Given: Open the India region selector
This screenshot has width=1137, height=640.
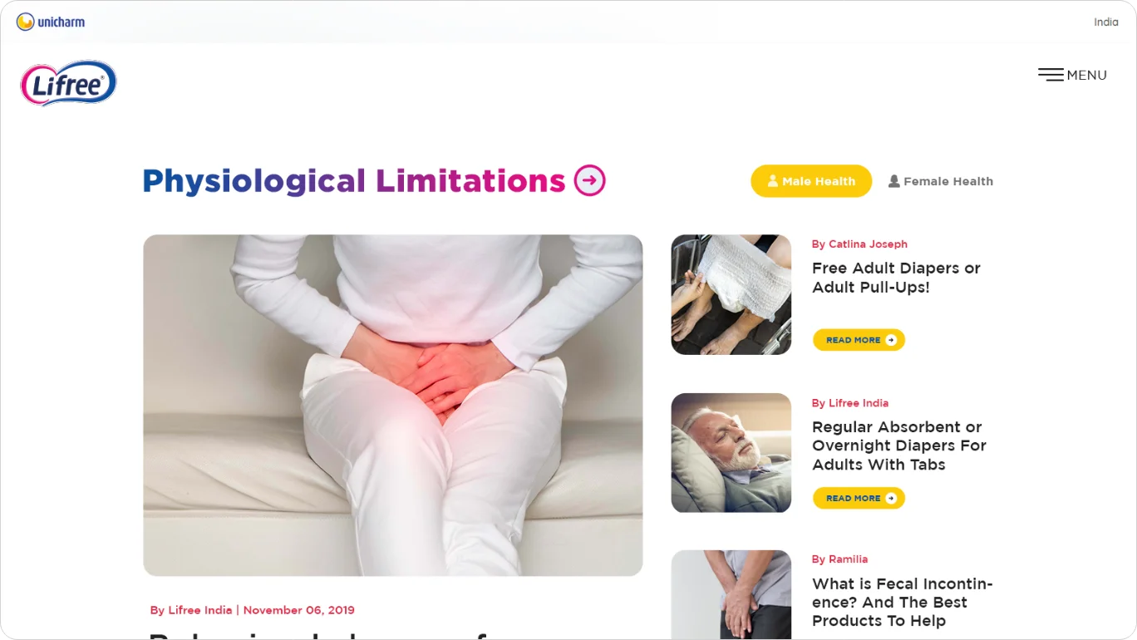Looking at the screenshot, I should 1105,22.
